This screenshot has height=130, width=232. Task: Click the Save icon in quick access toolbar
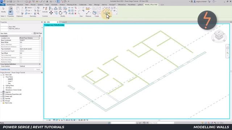[11, 1]
